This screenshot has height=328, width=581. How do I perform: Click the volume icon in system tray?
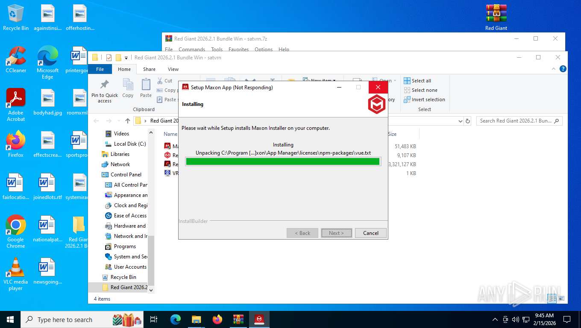[516, 319]
